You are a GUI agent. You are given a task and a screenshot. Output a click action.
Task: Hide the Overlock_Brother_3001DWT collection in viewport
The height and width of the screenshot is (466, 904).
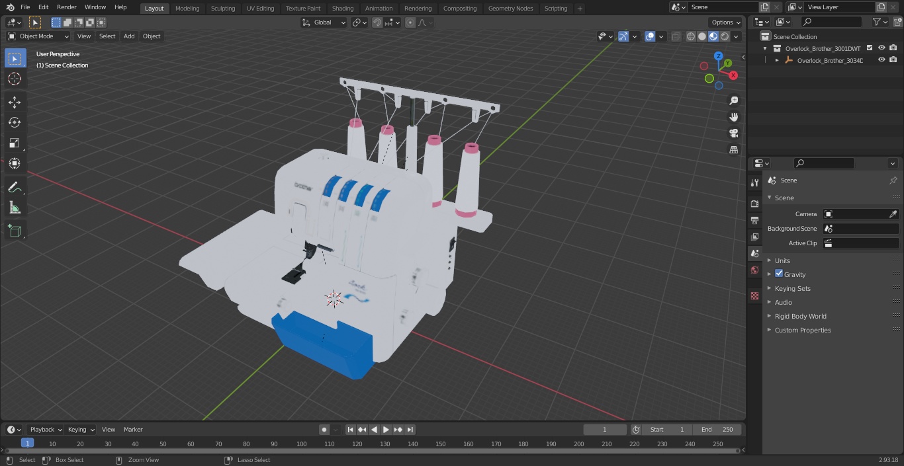881,48
